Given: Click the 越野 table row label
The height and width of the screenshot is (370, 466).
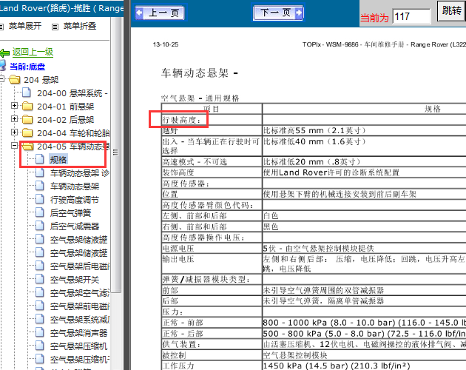Looking at the screenshot, I should pyautogui.click(x=212, y=130).
